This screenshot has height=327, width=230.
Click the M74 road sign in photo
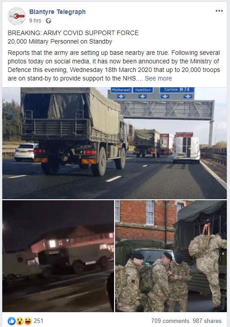177,90
